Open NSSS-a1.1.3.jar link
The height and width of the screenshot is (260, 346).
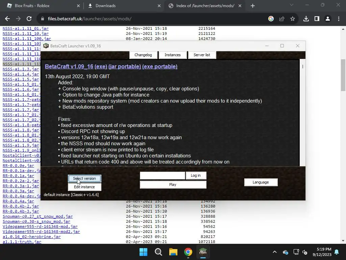pos(21,69)
